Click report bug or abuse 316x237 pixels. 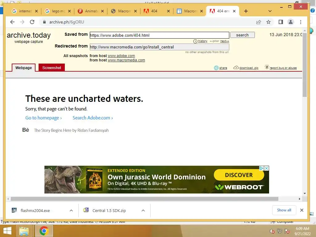pyautogui.click(x=283, y=68)
